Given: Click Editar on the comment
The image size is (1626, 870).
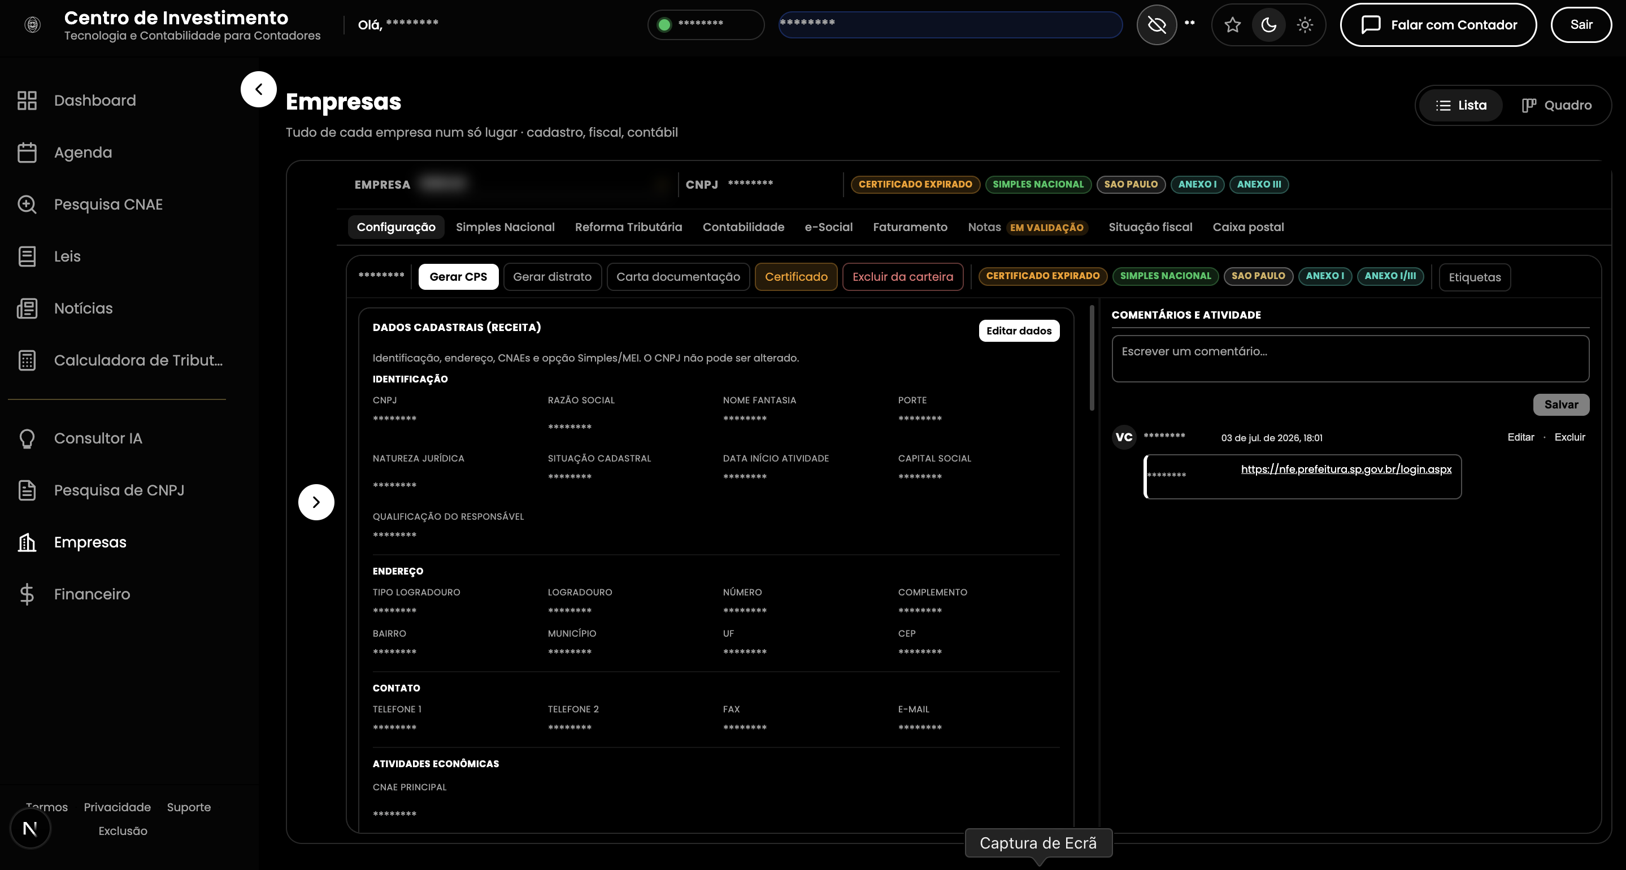Looking at the screenshot, I should (1520, 437).
